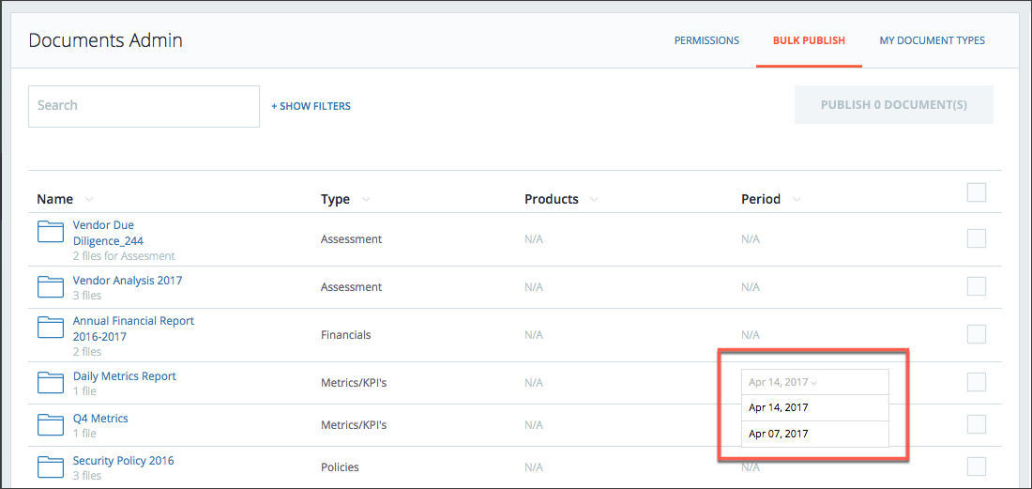Click Assessment type in Vendor Analysis 2017 row
Image resolution: width=1032 pixels, height=489 pixels.
pyautogui.click(x=351, y=287)
